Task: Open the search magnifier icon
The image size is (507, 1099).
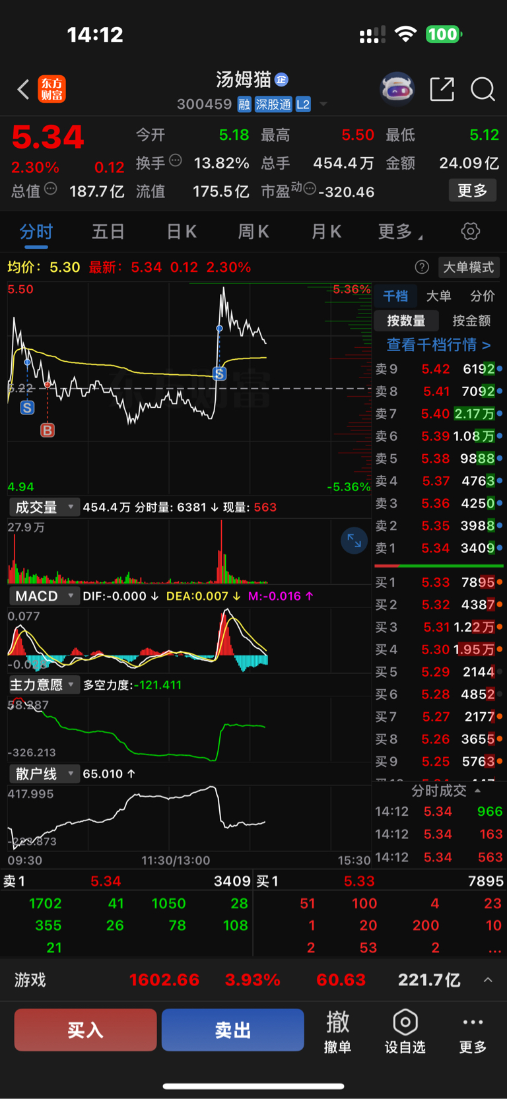Action: pos(483,89)
